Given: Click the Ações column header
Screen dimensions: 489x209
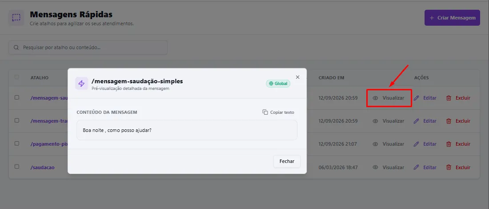Looking at the screenshot, I should coord(421,77).
